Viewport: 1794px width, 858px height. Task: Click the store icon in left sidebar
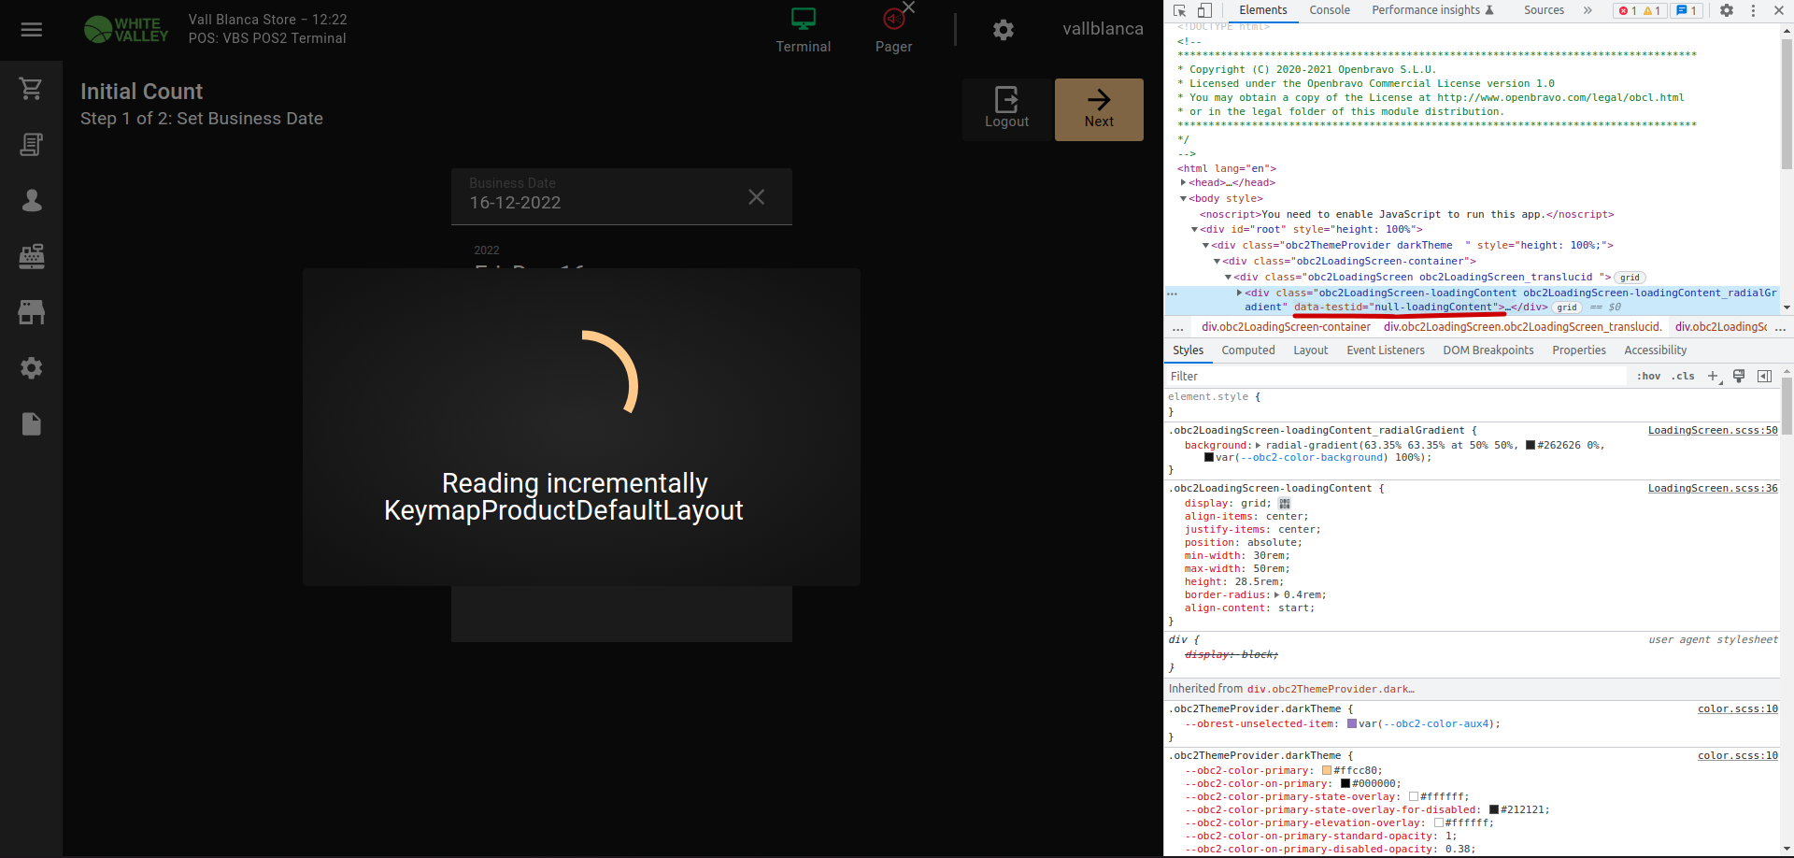(31, 312)
